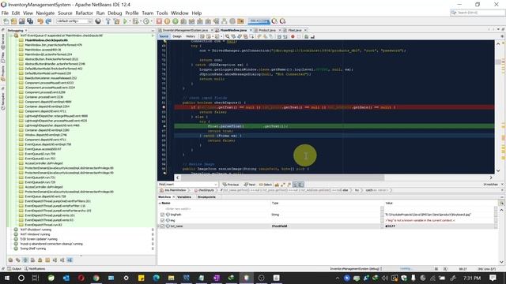Switch to the Variables tab
Viewport: 506px width, 284px height.
(184, 196)
